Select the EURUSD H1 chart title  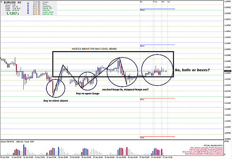tap(12, 3)
